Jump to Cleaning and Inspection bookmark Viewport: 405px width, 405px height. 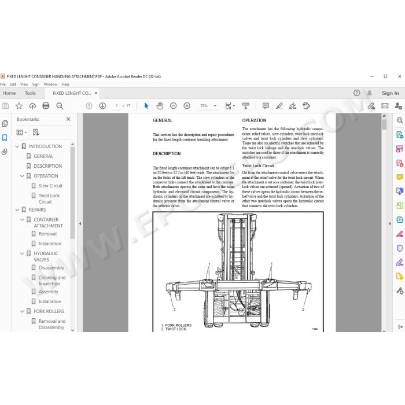pyautogui.click(x=52, y=281)
